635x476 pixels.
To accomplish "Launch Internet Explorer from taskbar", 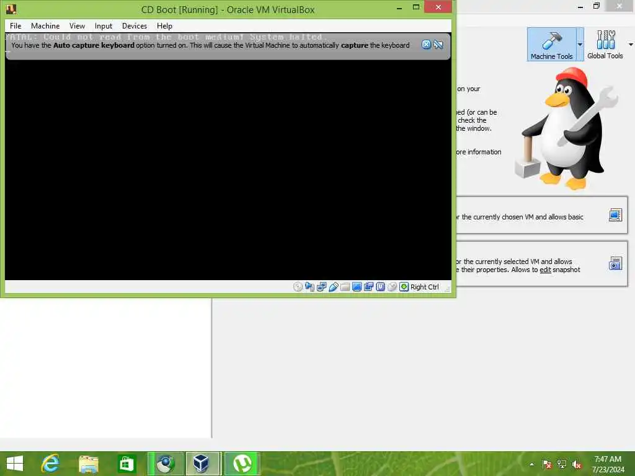I will tap(51, 464).
